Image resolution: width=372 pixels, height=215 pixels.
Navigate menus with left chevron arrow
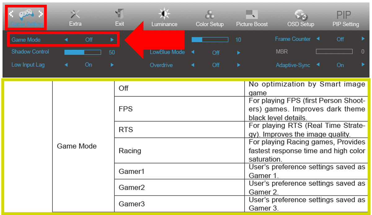coord(11,13)
